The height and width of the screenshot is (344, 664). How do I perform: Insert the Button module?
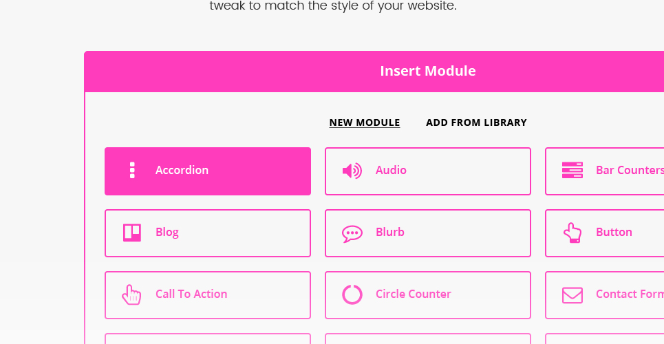[604, 233]
